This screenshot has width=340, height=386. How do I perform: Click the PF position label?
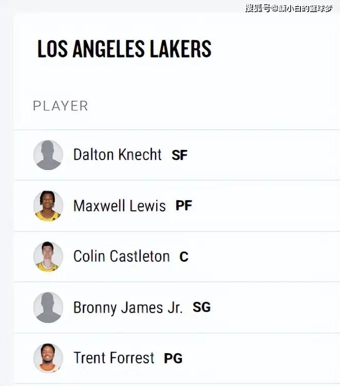point(183,206)
